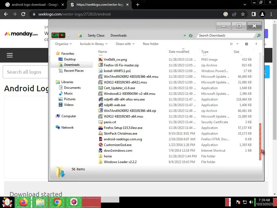Open Documents library

[72, 87]
